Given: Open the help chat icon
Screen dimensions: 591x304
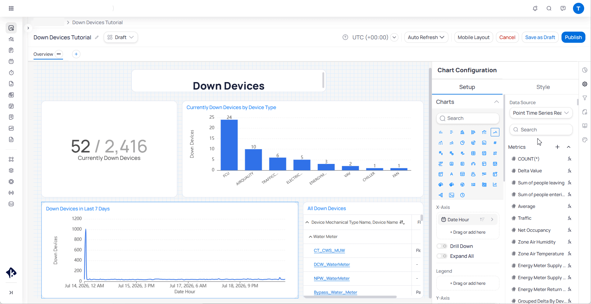Looking at the screenshot, I should point(563,8).
